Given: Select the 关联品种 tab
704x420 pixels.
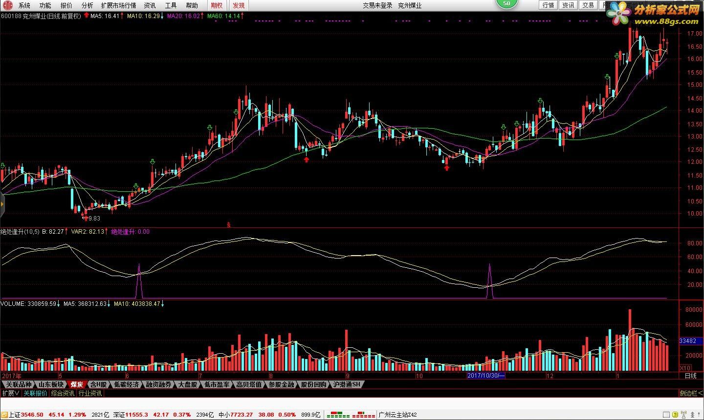Looking at the screenshot, I should pos(18,384).
